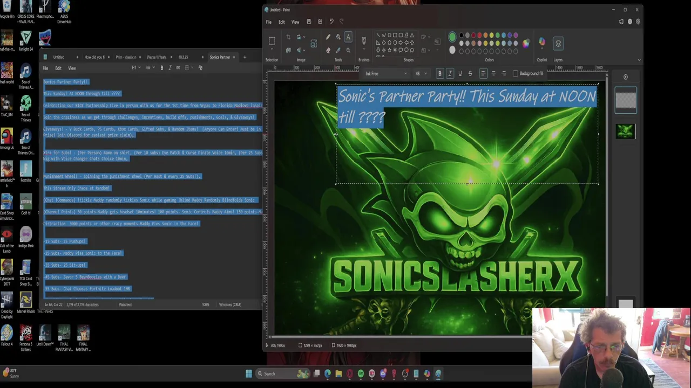Open Paint's File menu
The height and width of the screenshot is (388, 691).
tap(268, 22)
